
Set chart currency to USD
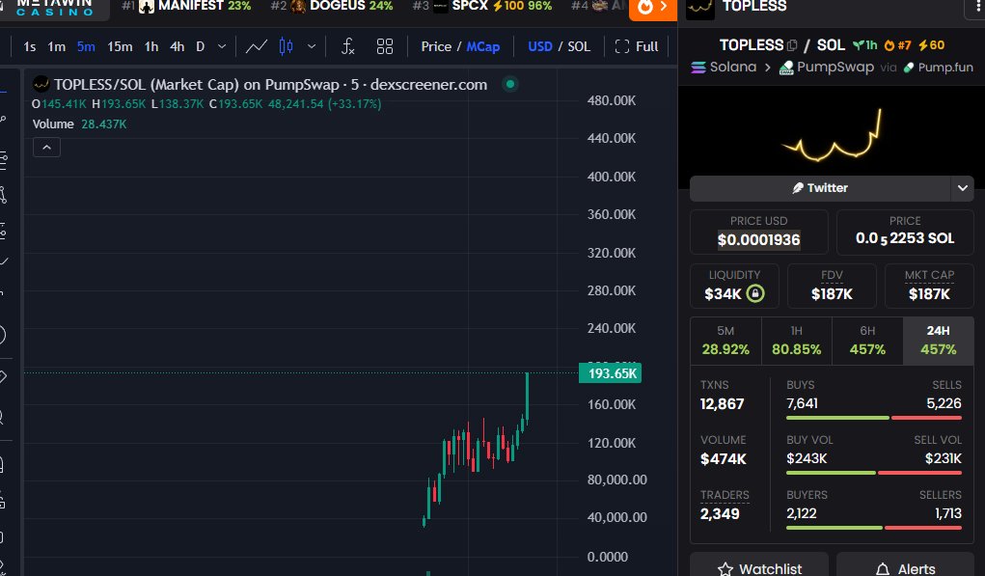[x=540, y=46]
